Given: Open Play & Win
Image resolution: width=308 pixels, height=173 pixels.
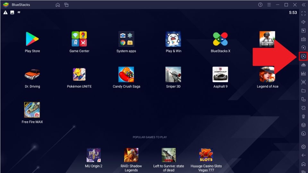Looking at the screenshot, I should pos(173,39).
